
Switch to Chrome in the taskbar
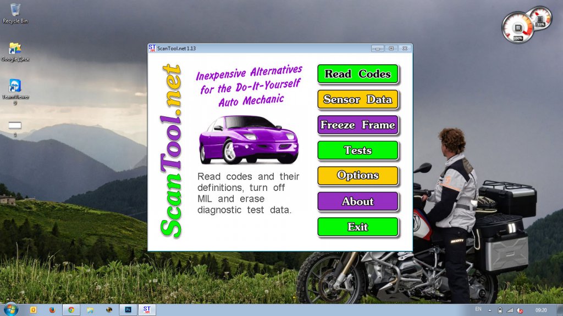pyautogui.click(x=71, y=310)
